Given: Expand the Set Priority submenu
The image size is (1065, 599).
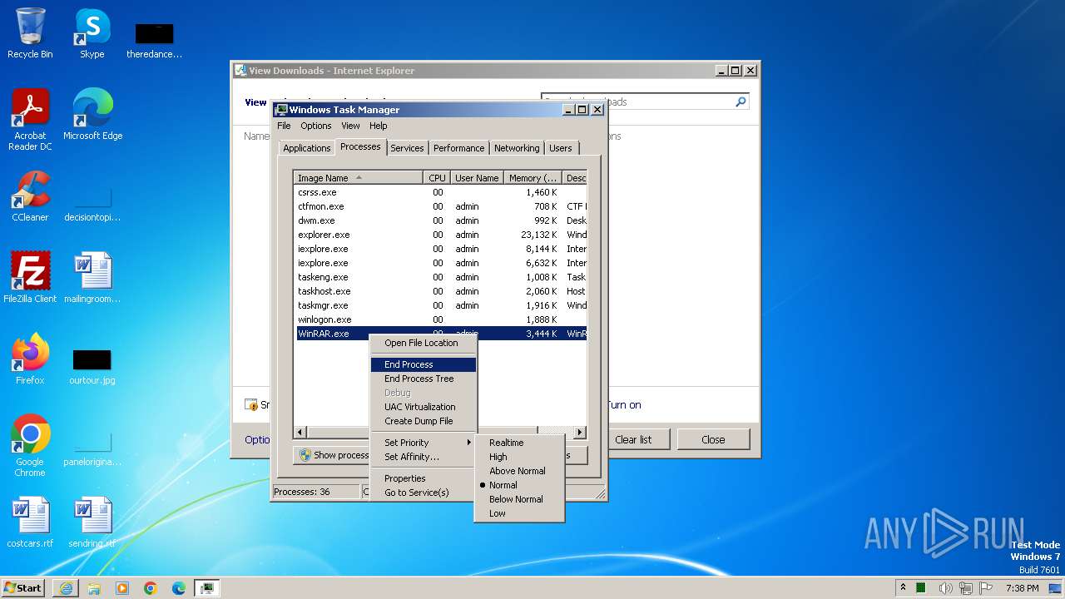Looking at the screenshot, I should [x=424, y=443].
